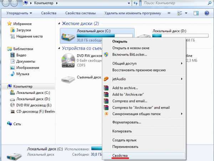Click the Компьютер icon in navigation tree
The height and width of the screenshot is (161, 214).
9,86
